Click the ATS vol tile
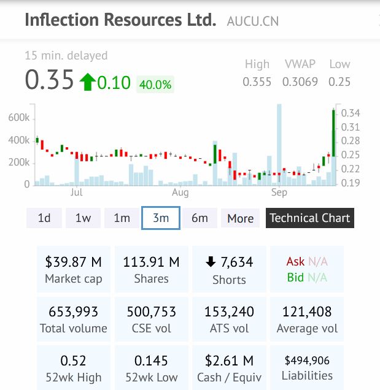This screenshot has width=380, height=390. 229,319
